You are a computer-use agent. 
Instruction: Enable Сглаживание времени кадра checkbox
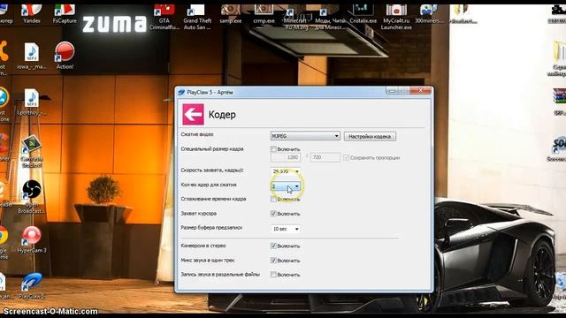coord(273,199)
